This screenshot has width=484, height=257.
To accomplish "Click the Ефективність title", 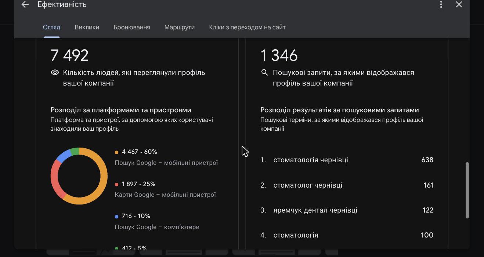I will click(x=62, y=5).
